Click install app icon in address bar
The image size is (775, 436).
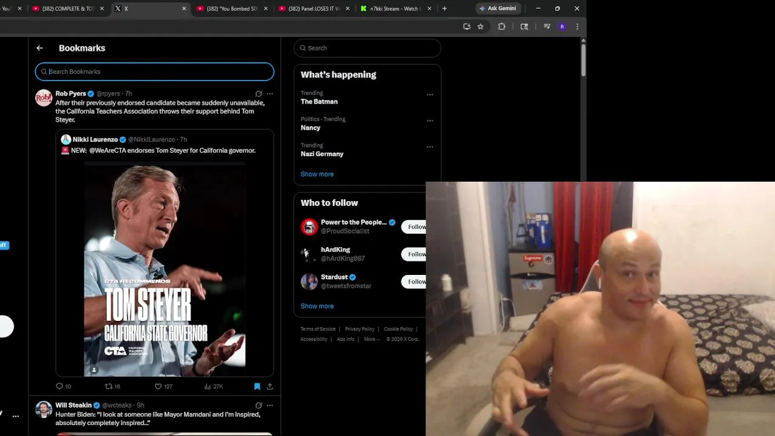(x=467, y=27)
